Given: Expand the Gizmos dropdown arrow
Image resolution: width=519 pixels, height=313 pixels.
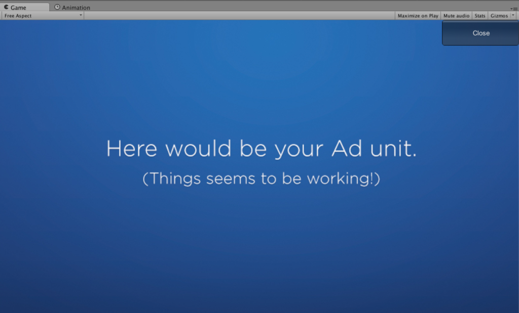Looking at the screenshot, I should tap(513, 15).
